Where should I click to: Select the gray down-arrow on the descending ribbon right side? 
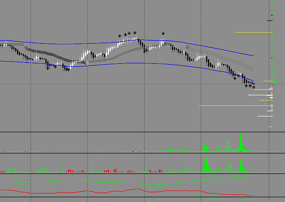[187, 47]
